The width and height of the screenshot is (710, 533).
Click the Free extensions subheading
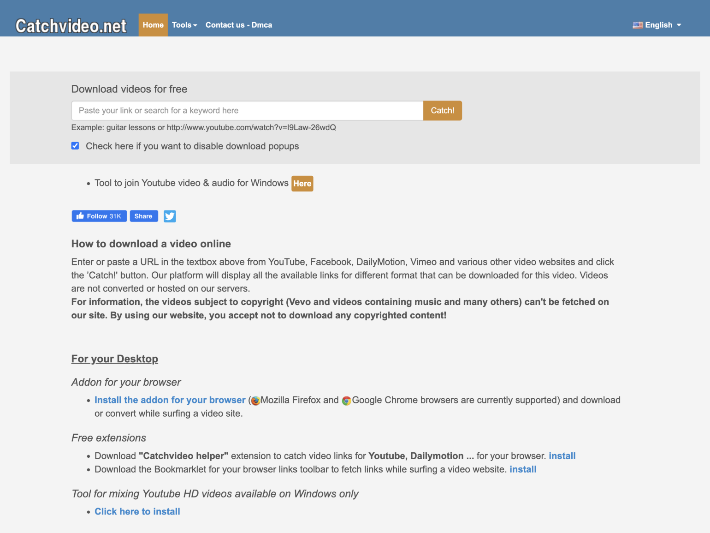tap(109, 438)
